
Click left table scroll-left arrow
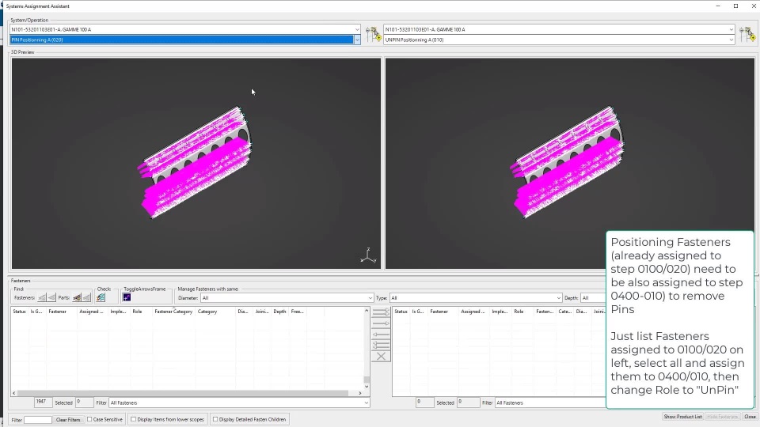coord(13,393)
